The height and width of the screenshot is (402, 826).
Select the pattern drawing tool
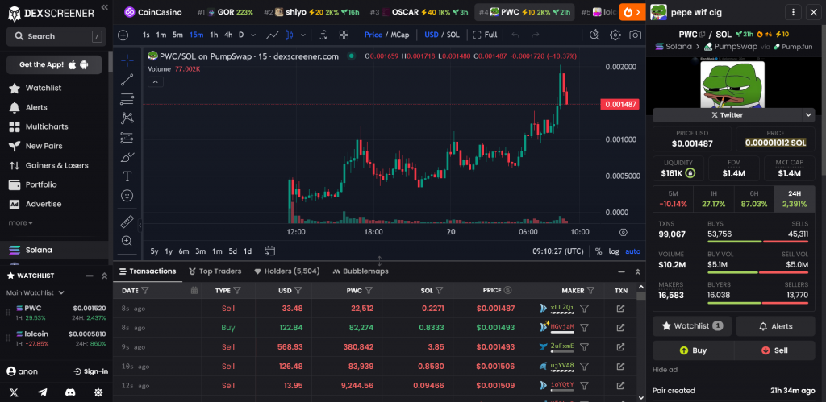coord(127,118)
